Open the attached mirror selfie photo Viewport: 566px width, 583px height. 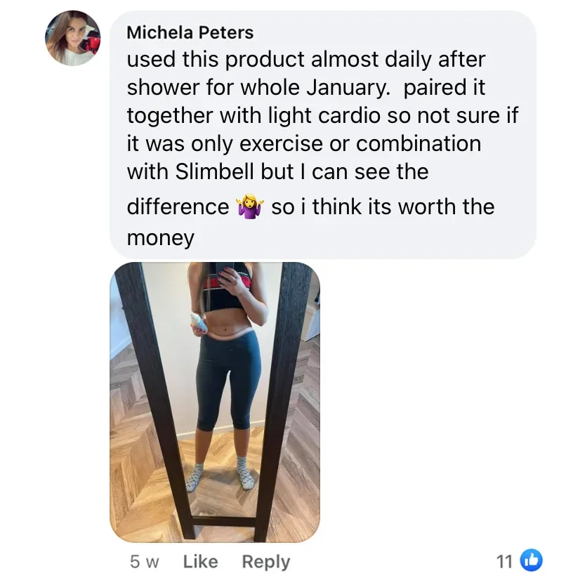pos(215,402)
